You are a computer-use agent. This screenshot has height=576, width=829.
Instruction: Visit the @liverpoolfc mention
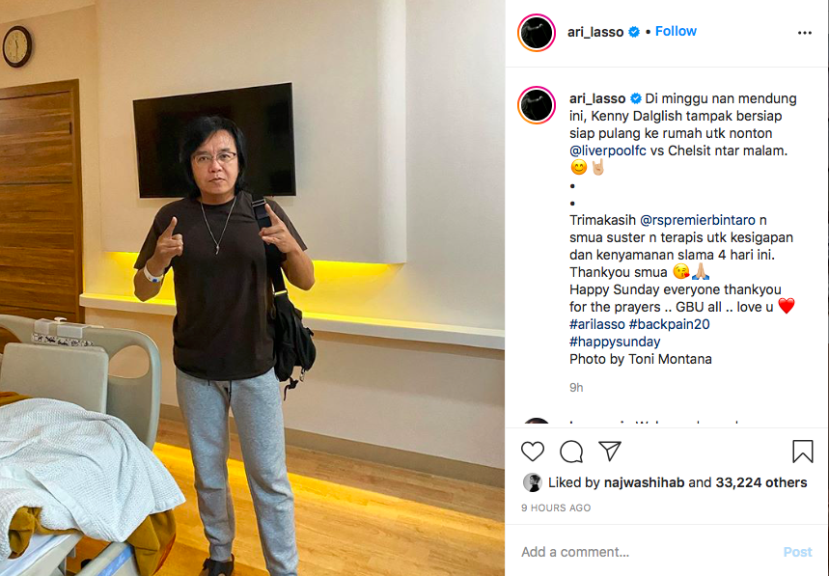pyautogui.click(x=607, y=151)
